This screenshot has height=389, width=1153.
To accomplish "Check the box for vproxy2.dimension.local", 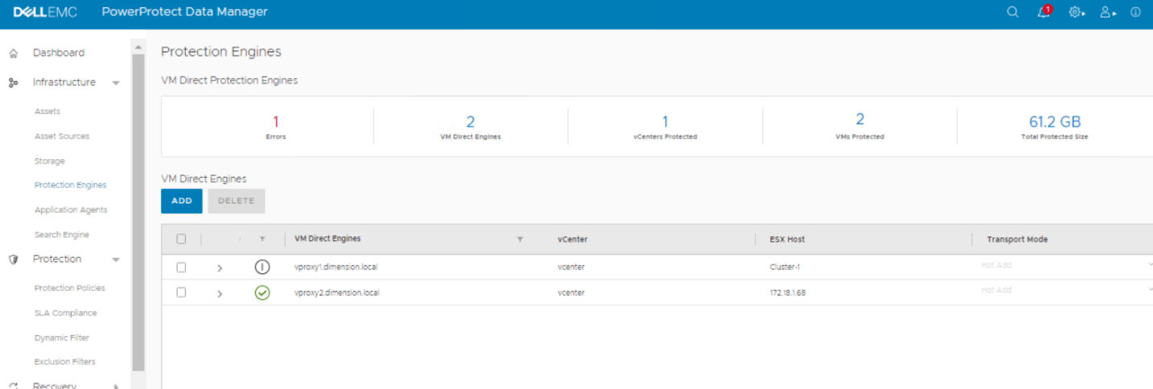I will pos(181,292).
